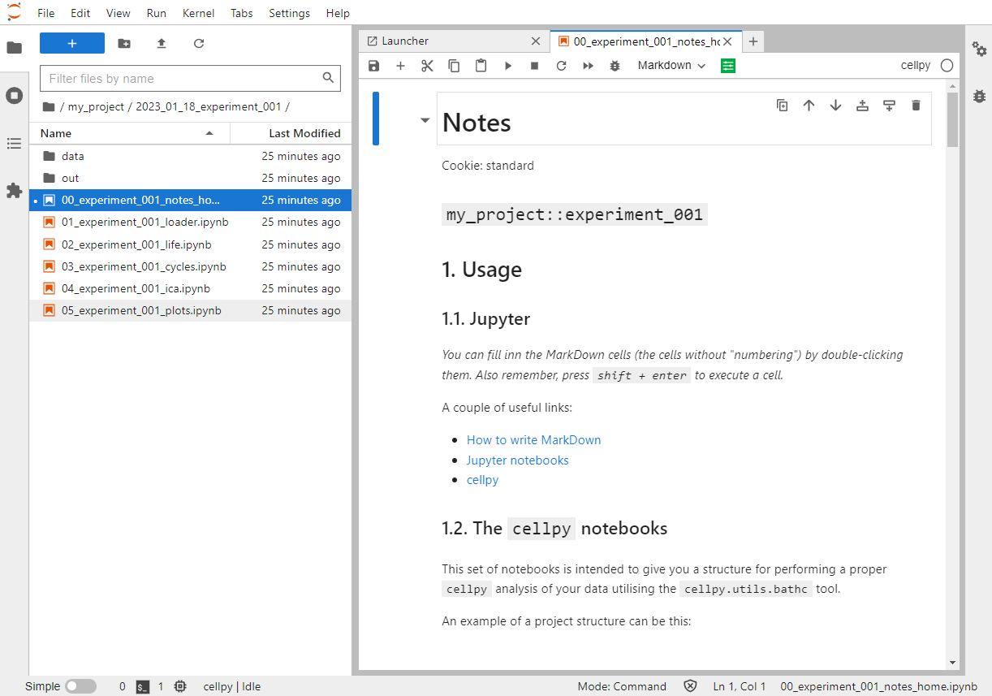Open the View menu
This screenshot has width=992, height=696.
pos(119,13)
